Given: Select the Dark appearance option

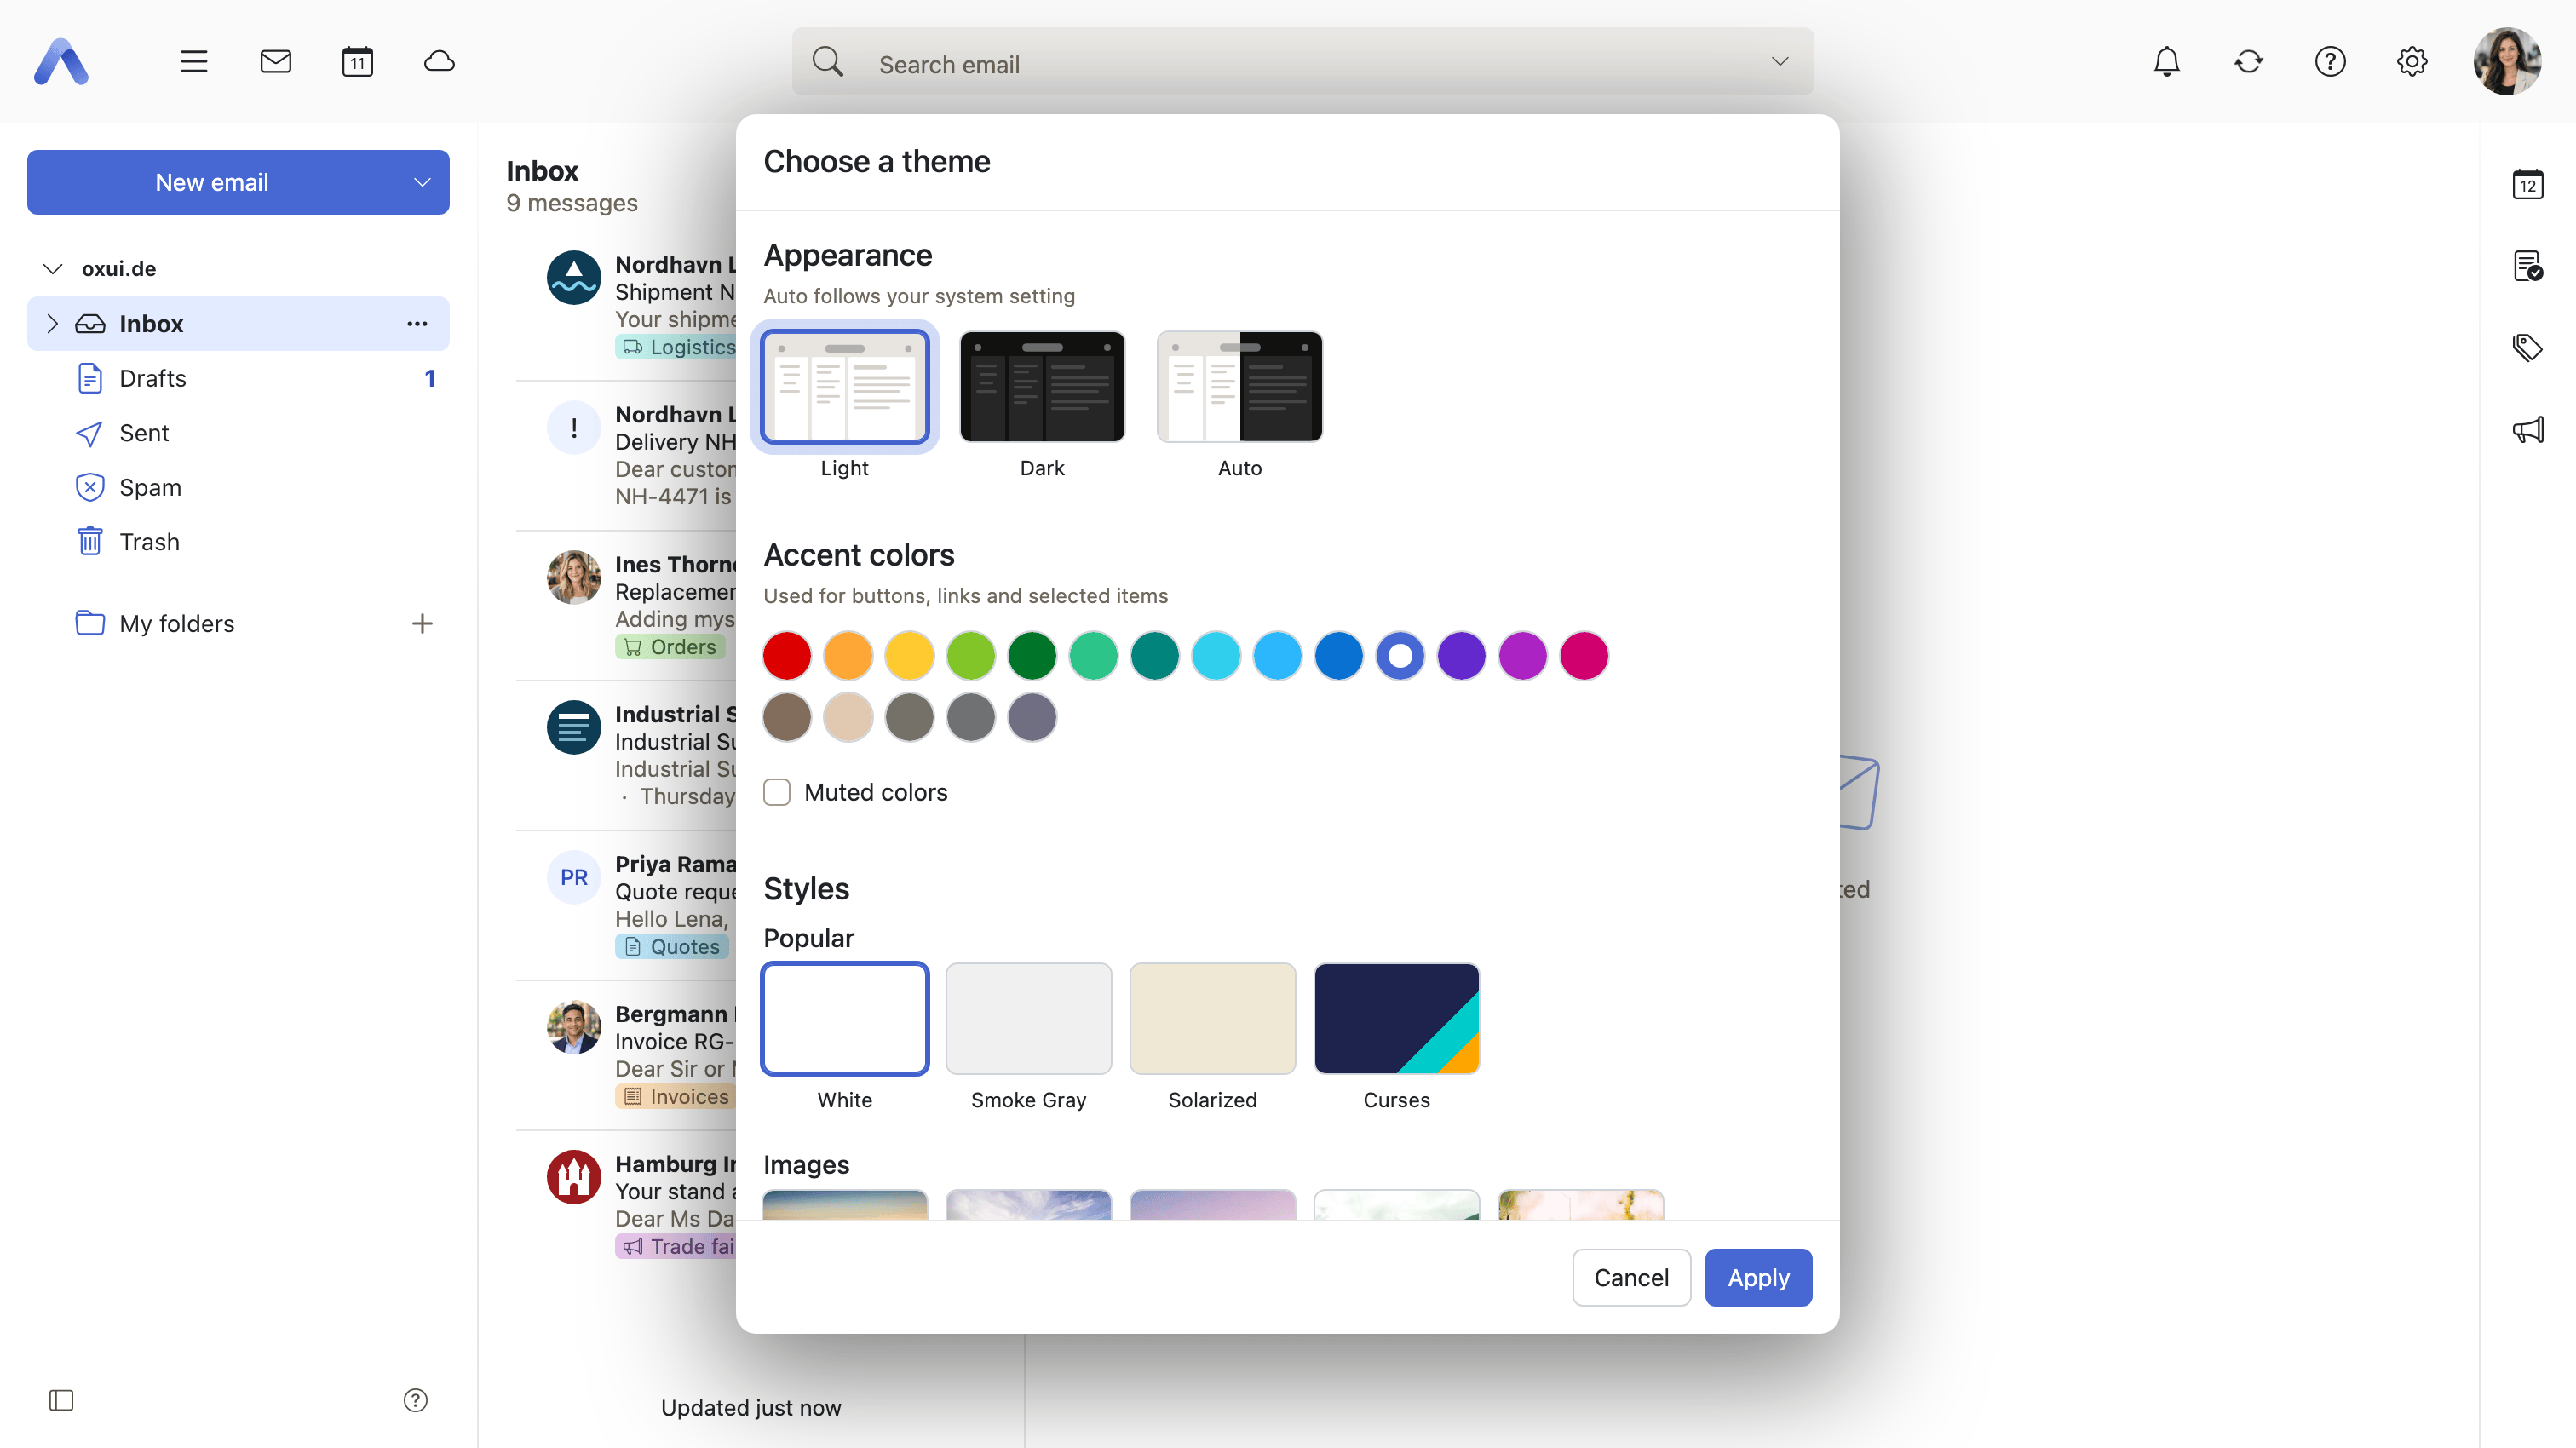Looking at the screenshot, I should pyautogui.click(x=1042, y=387).
